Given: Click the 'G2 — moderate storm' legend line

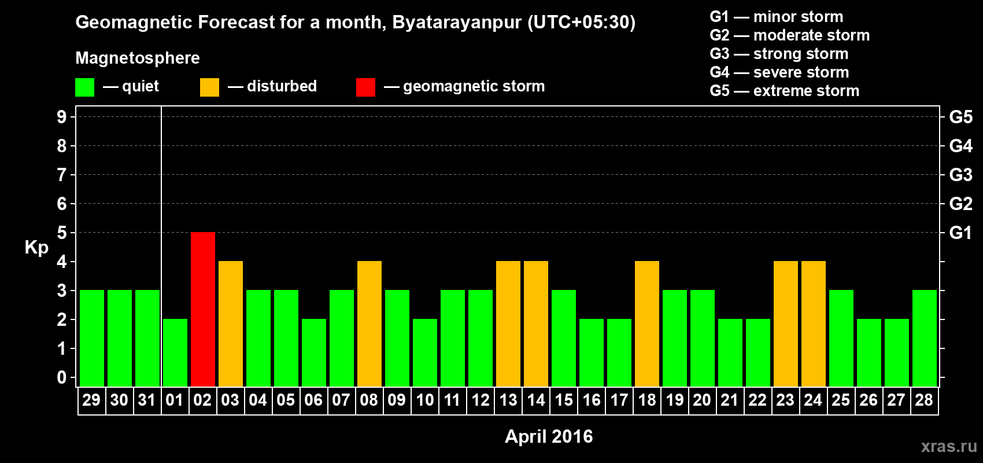Looking at the screenshot, I should 790,35.
